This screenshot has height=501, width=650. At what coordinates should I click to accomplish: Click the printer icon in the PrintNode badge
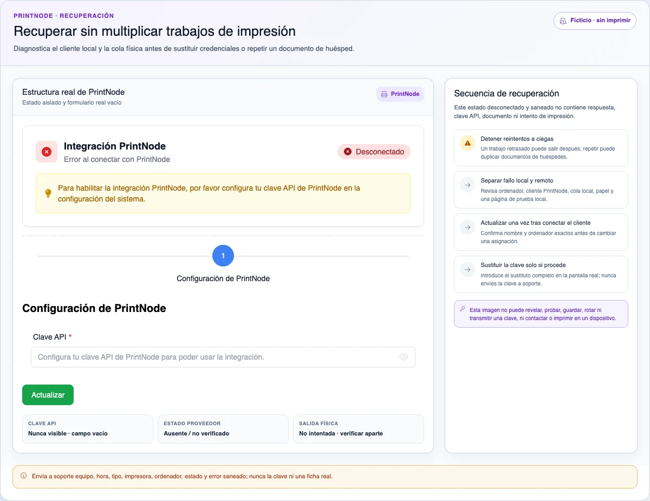click(x=385, y=94)
